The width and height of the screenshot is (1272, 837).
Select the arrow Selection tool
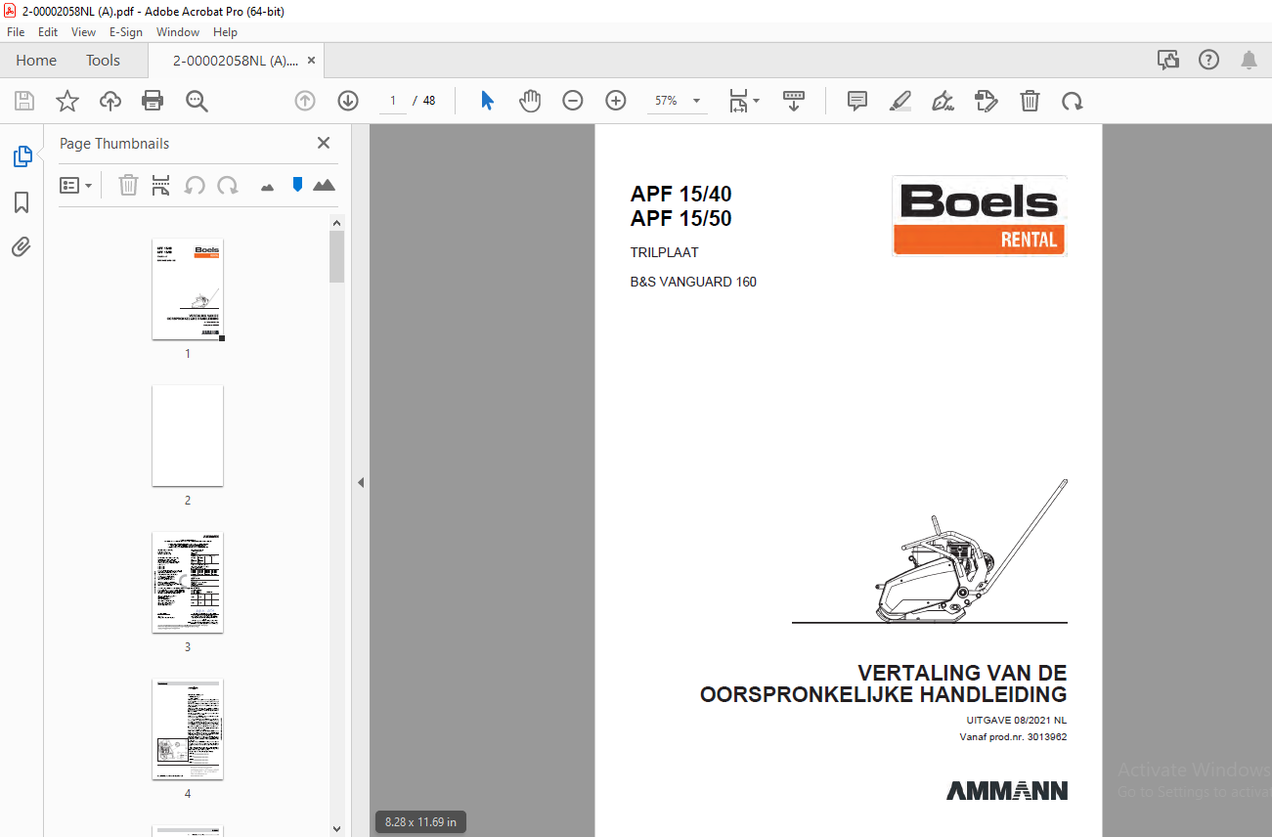(487, 101)
